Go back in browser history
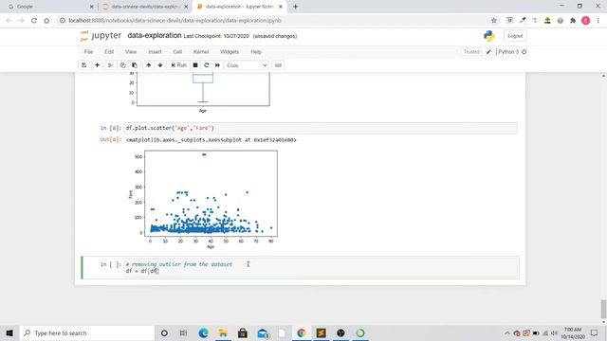Viewport: 607px width, 341px height. pyautogui.click(x=9, y=21)
